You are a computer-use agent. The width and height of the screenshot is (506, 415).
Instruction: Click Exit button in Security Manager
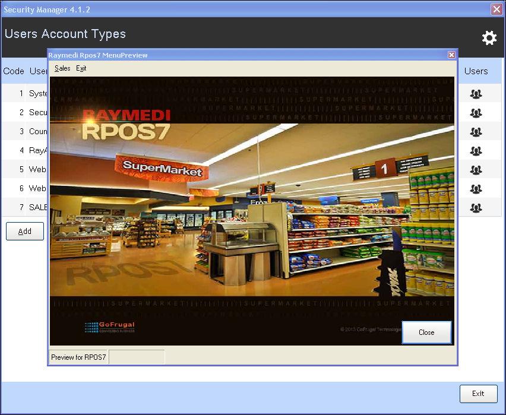click(x=478, y=394)
